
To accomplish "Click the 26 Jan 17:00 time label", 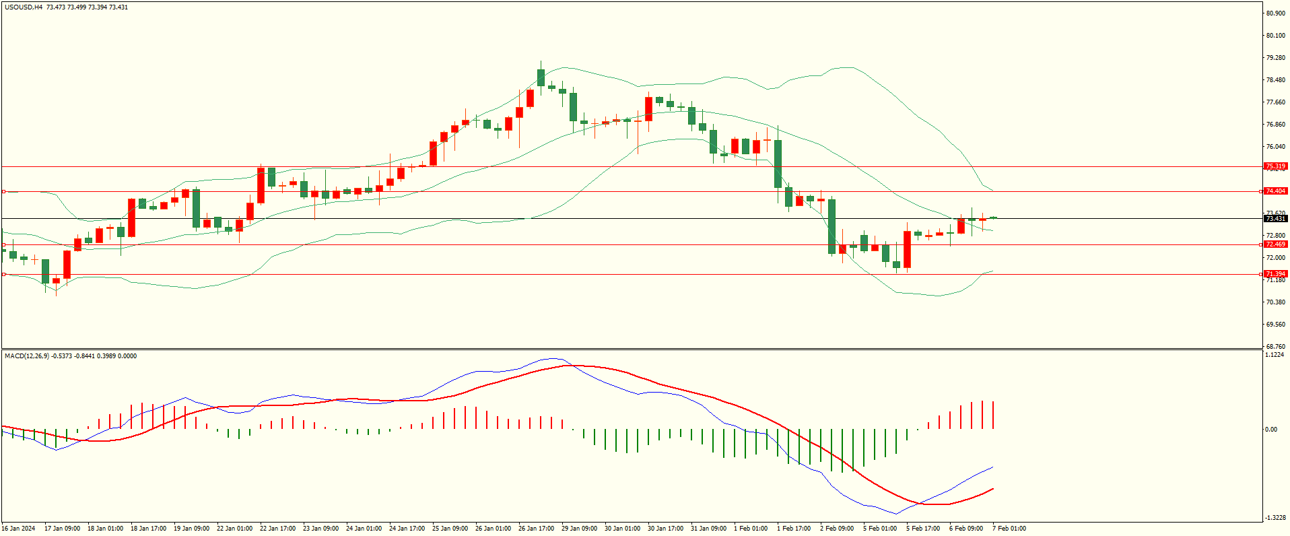I will click(x=536, y=529).
